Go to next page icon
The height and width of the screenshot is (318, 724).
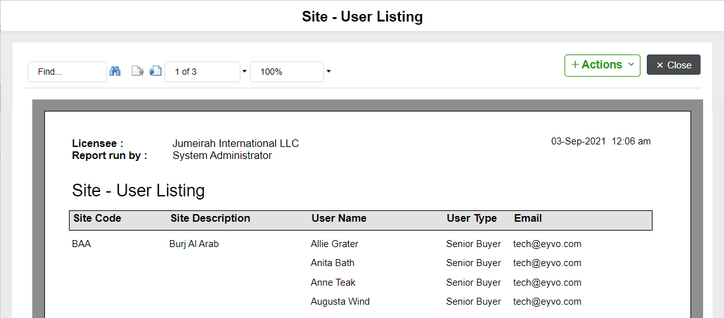tap(156, 71)
